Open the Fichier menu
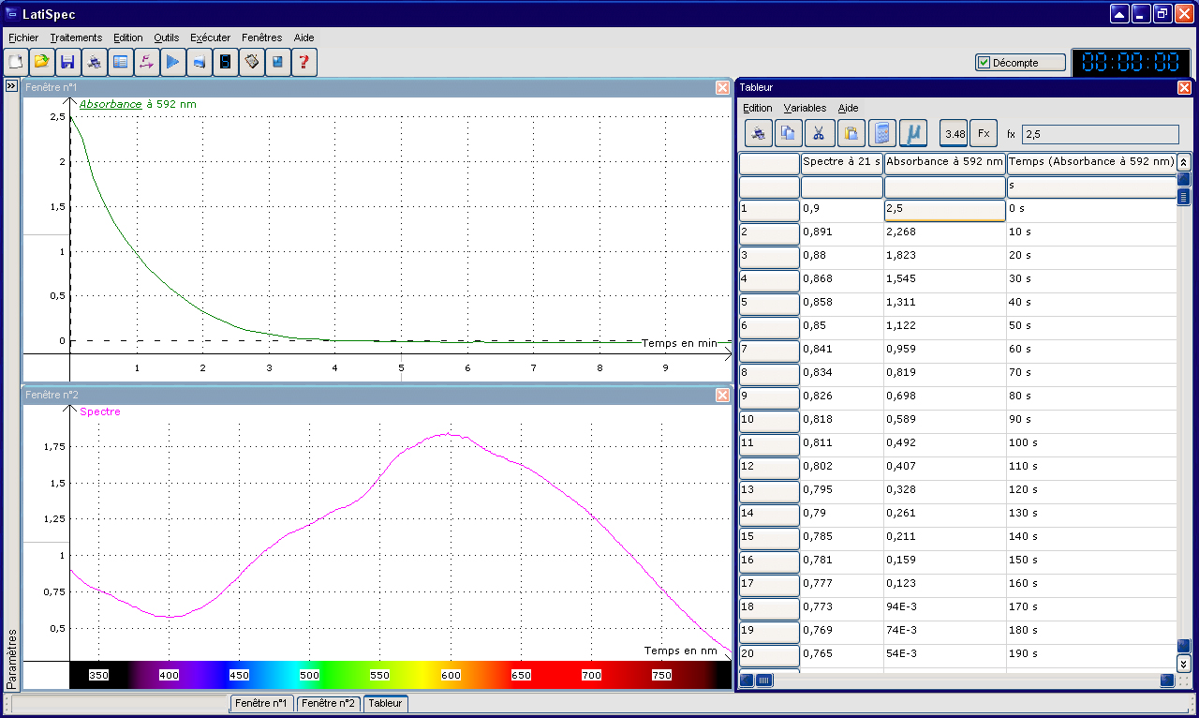 coord(23,37)
